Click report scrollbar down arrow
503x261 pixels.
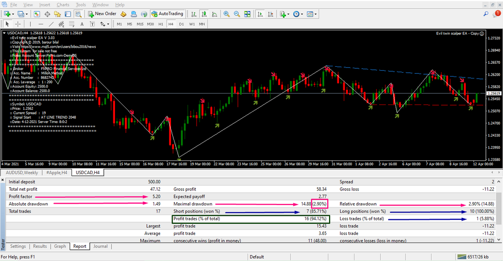[x=499, y=239]
